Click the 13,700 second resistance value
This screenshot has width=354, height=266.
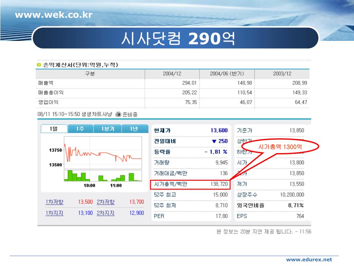coord(137,202)
